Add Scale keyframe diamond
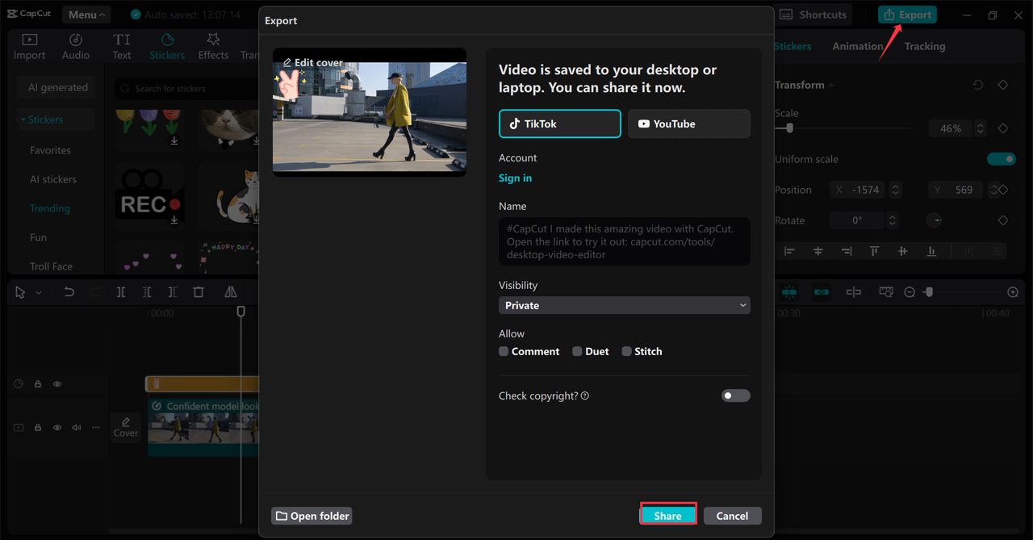This screenshot has width=1033, height=540. point(1003,128)
